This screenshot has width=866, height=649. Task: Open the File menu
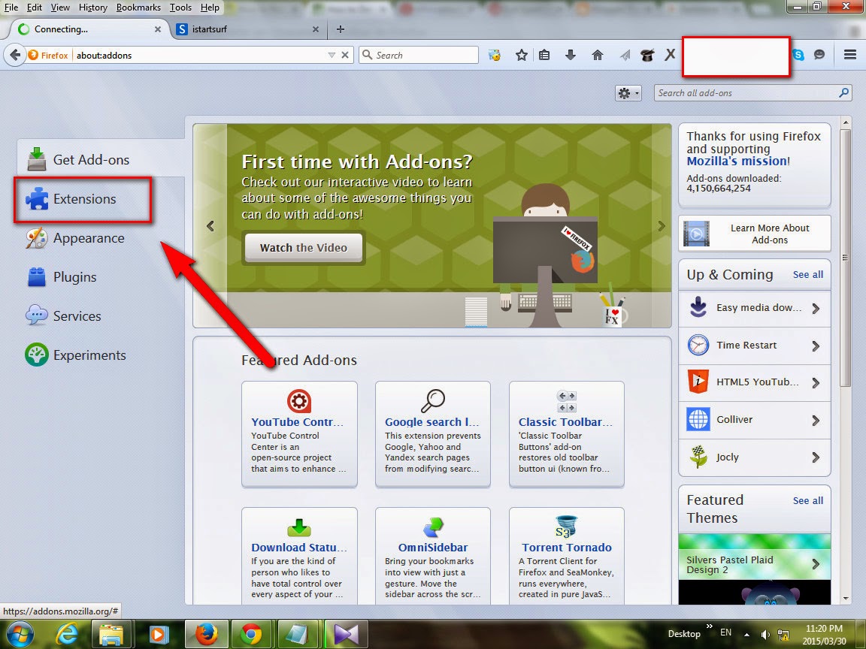11,8
